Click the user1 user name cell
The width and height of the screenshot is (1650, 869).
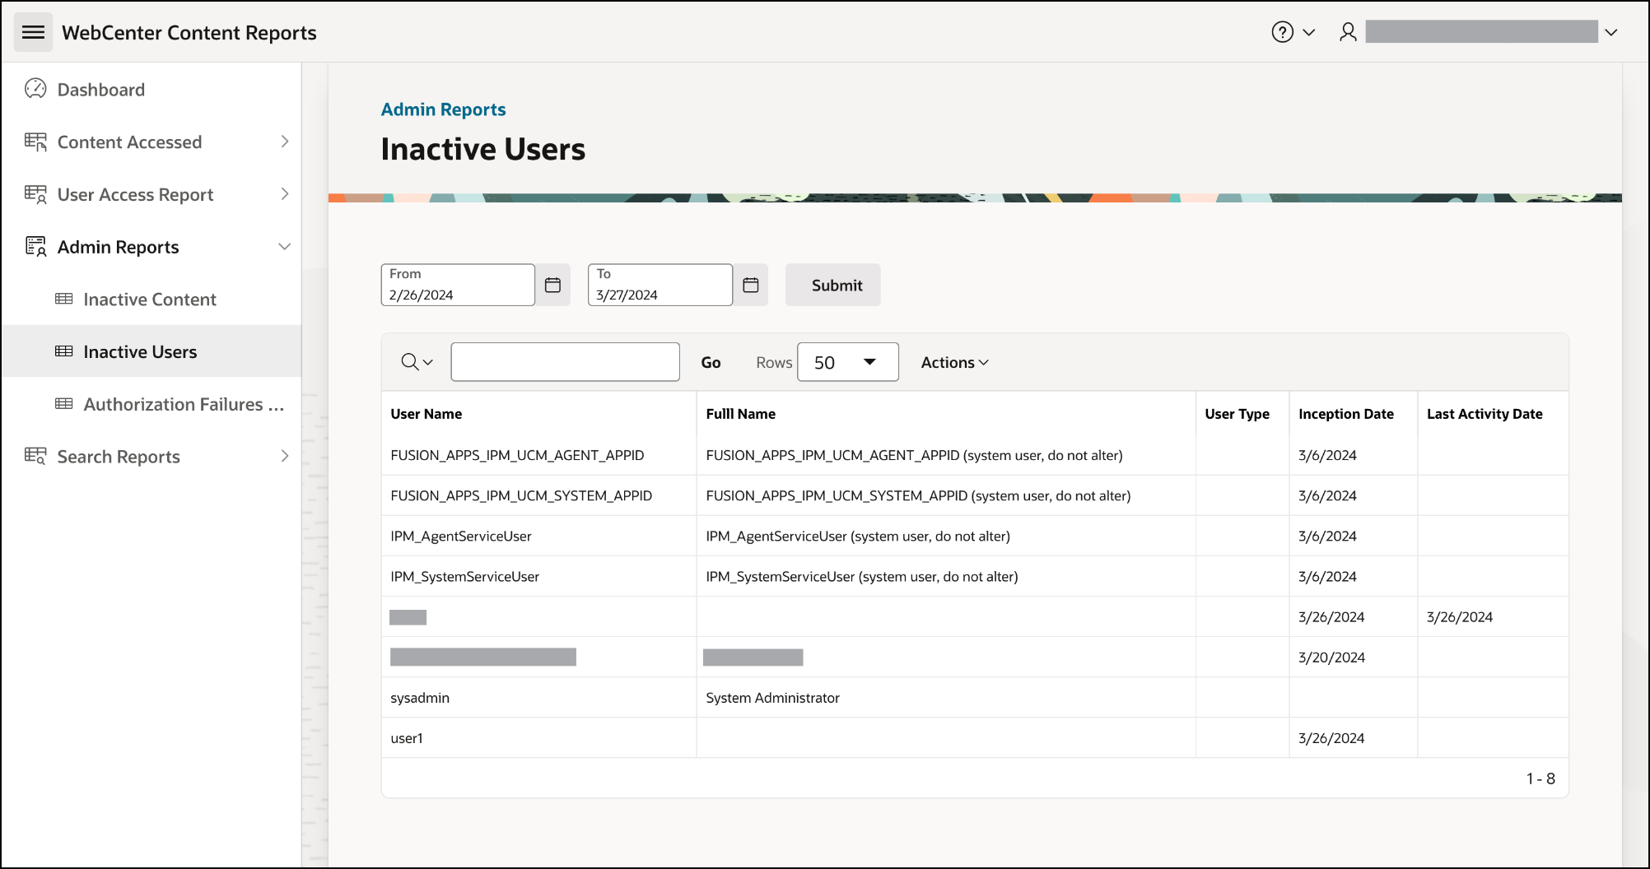click(x=538, y=738)
